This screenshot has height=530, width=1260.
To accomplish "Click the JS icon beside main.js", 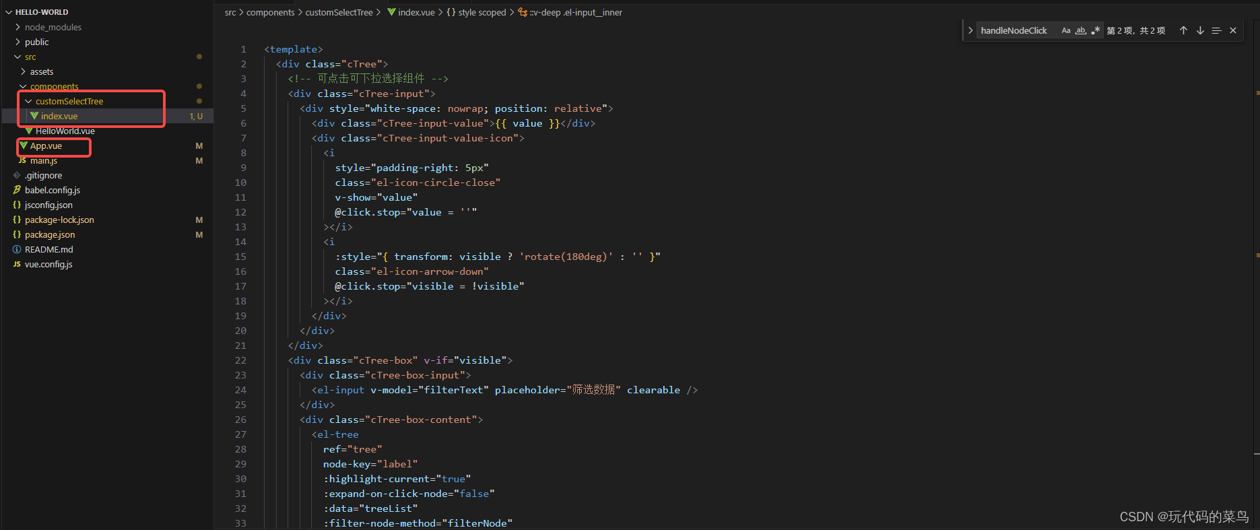I will [x=22, y=160].
